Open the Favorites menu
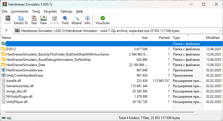 (50, 11)
